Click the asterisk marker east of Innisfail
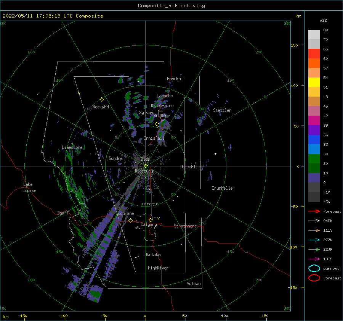Image resolution: width=343 pixels, height=321 pixels. [x=181, y=131]
